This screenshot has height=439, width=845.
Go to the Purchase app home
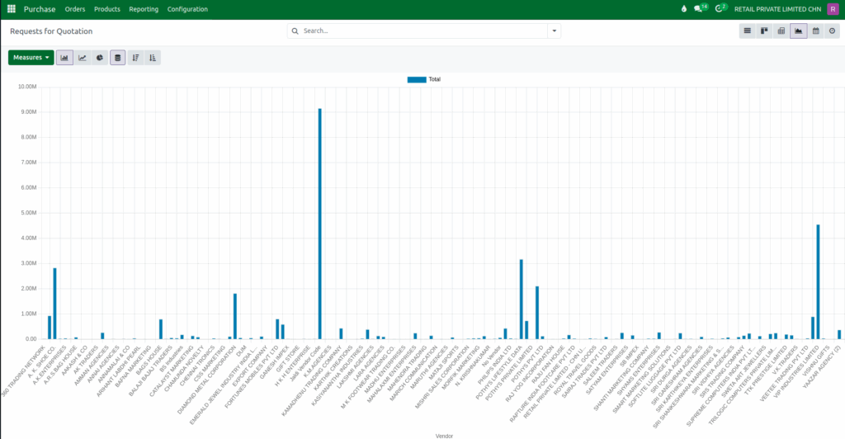pyautogui.click(x=40, y=9)
